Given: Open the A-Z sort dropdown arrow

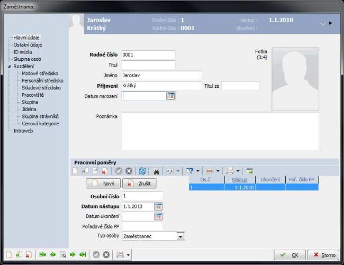Looking at the screenshot, I should (x=178, y=171).
